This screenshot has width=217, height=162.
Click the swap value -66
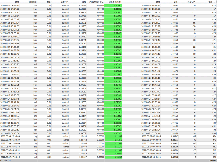[x=194, y=23]
